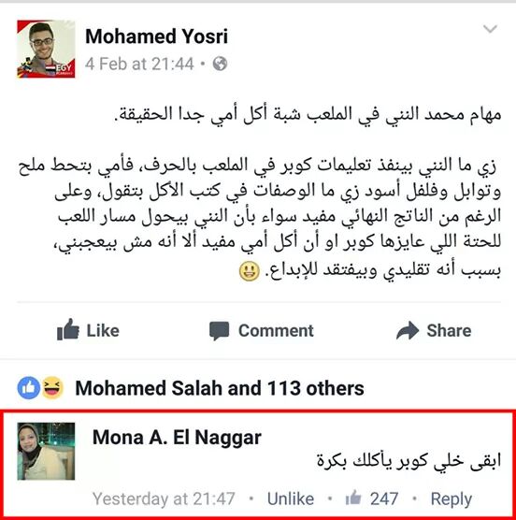Click thumbs-up icon beside 247 count
Image resolution: width=516 pixels, height=520 pixels.
coord(353,498)
